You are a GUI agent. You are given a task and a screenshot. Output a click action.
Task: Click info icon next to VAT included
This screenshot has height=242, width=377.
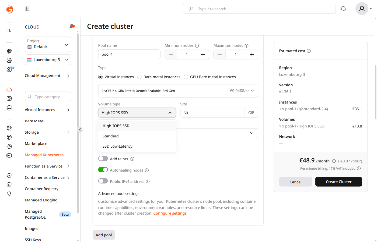point(359,169)
